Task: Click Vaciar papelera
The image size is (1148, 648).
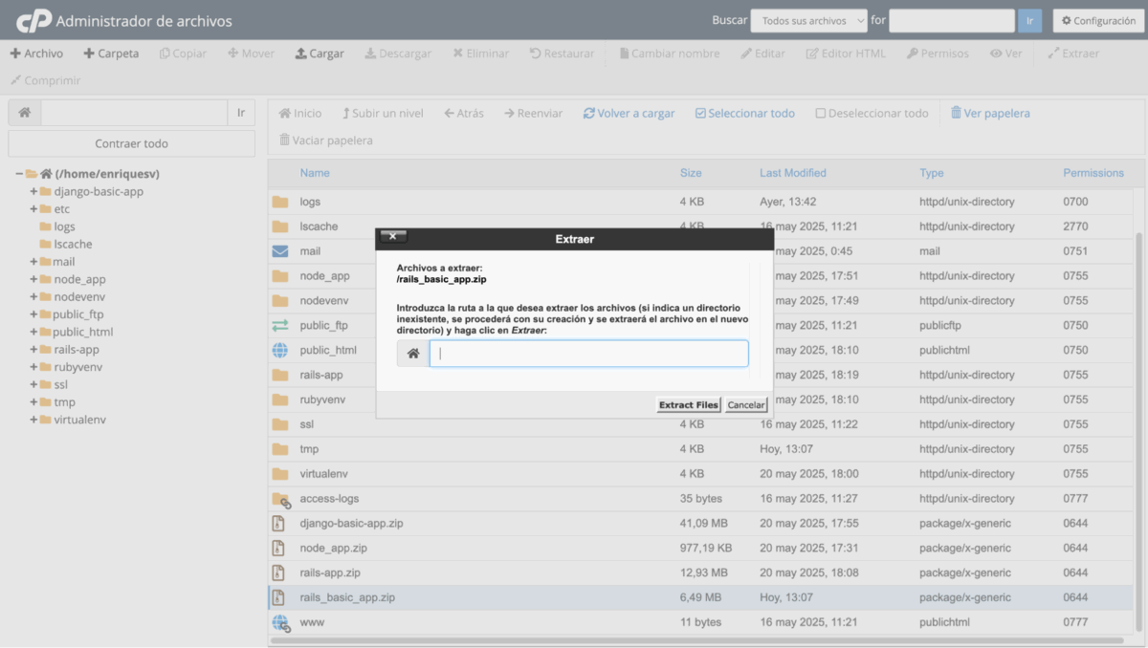Action: (x=325, y=140)
